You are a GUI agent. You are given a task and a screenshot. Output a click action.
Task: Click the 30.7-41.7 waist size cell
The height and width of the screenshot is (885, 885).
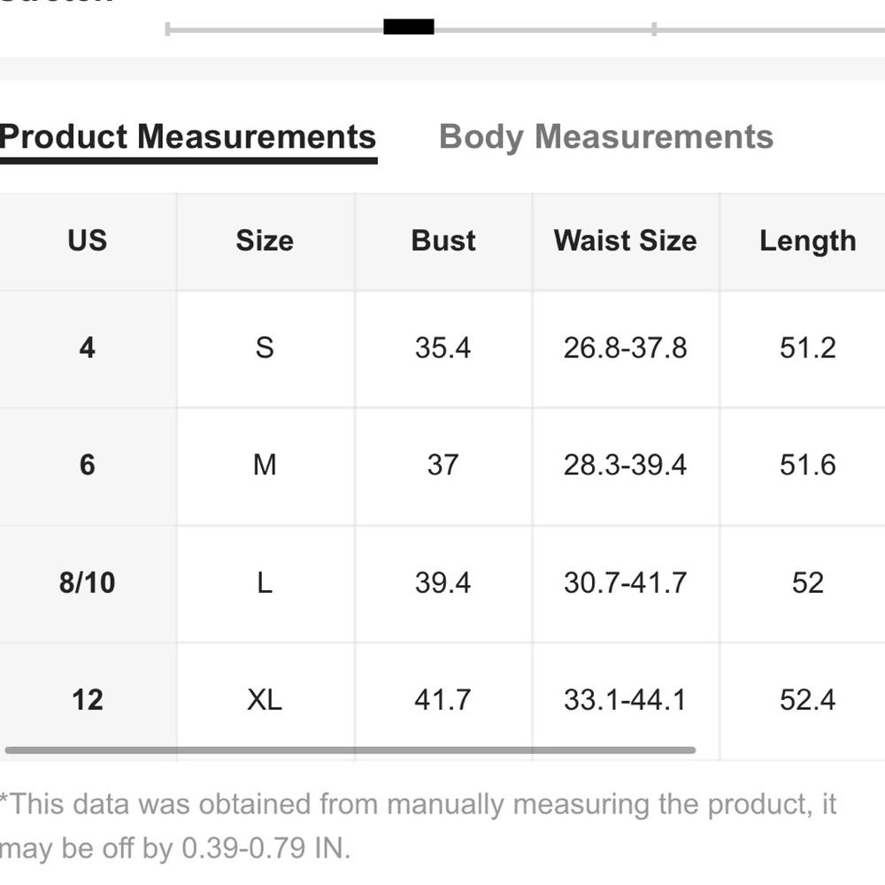[626, 583]
